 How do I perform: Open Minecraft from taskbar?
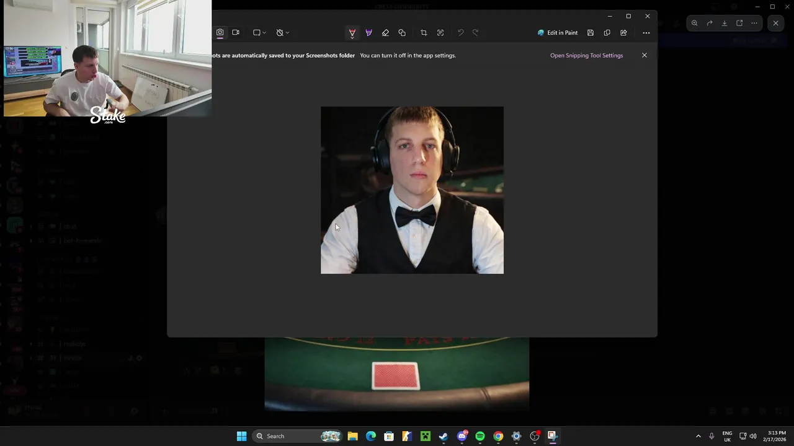tap(426, 436)
